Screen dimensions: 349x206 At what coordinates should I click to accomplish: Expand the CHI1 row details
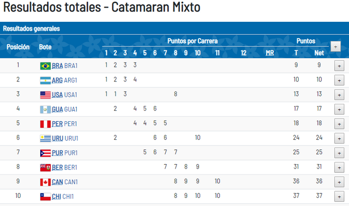pos(339,197)
